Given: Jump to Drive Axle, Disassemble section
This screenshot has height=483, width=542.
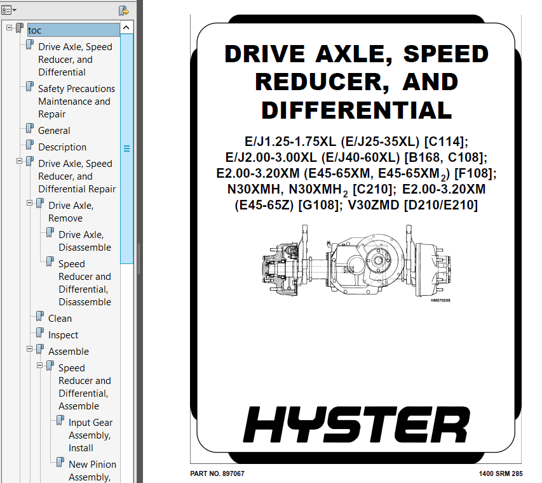Looking at the screenshot, I should [85, 241].
